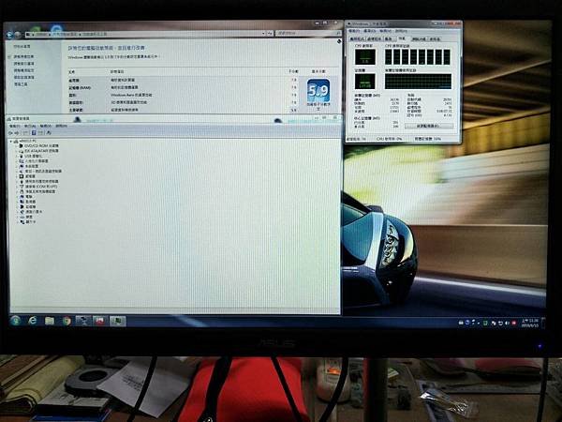The width and height of the screenshot is (562, 422).
Task: Click the help icon in Control Panel window
Action: coord(339,42)
